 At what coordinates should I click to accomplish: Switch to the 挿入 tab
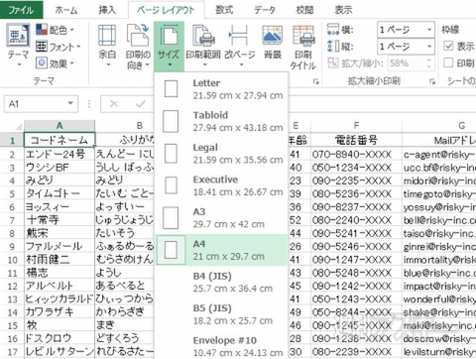point(107,10)
